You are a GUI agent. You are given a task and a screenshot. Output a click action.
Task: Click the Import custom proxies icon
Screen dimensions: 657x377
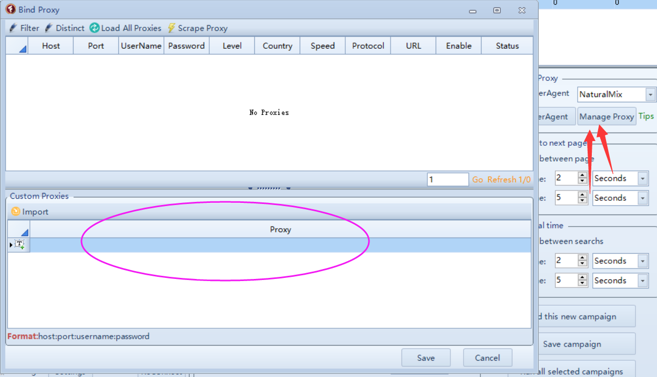(x=16, y=212)
